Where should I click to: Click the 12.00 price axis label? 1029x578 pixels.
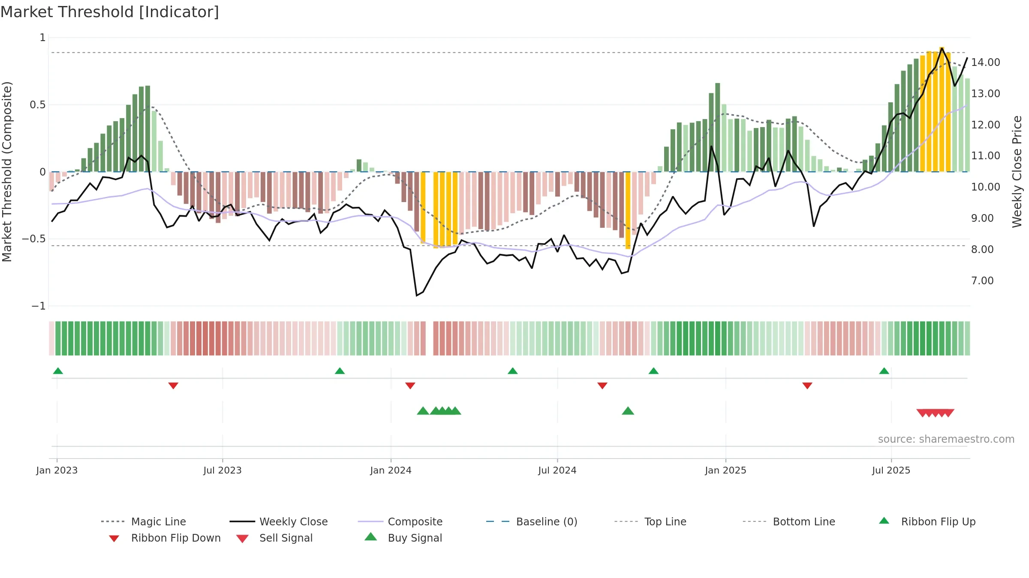pos(986,125)
